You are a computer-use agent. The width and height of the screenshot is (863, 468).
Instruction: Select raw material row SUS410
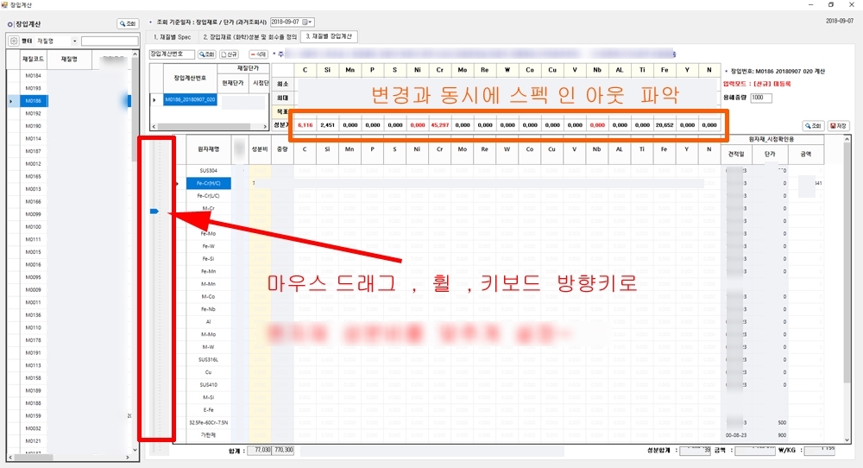[209, 385]
